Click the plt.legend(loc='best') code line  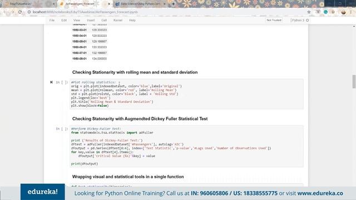pos(91,98)
